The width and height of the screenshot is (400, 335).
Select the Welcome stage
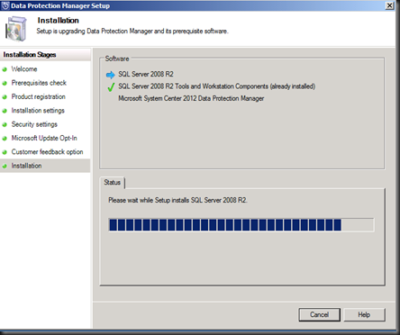24,69
